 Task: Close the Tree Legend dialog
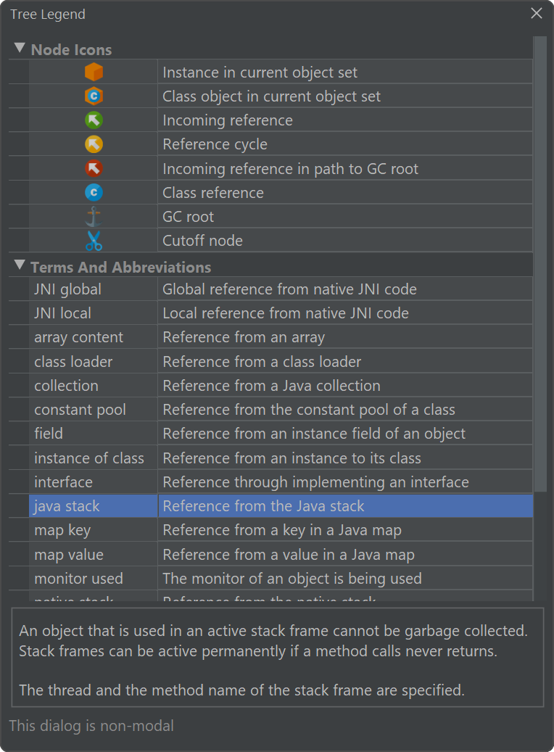pos(537,13)
